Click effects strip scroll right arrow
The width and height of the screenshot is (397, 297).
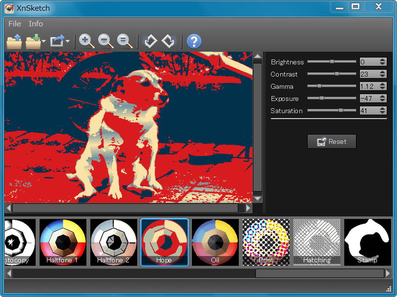tap(388, 273)
